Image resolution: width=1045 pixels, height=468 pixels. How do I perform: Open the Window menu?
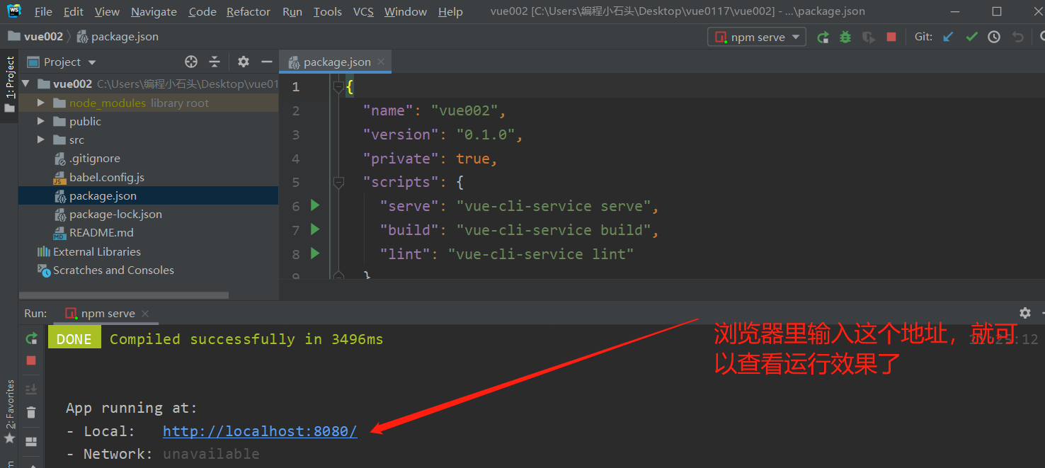click(406, 11)
